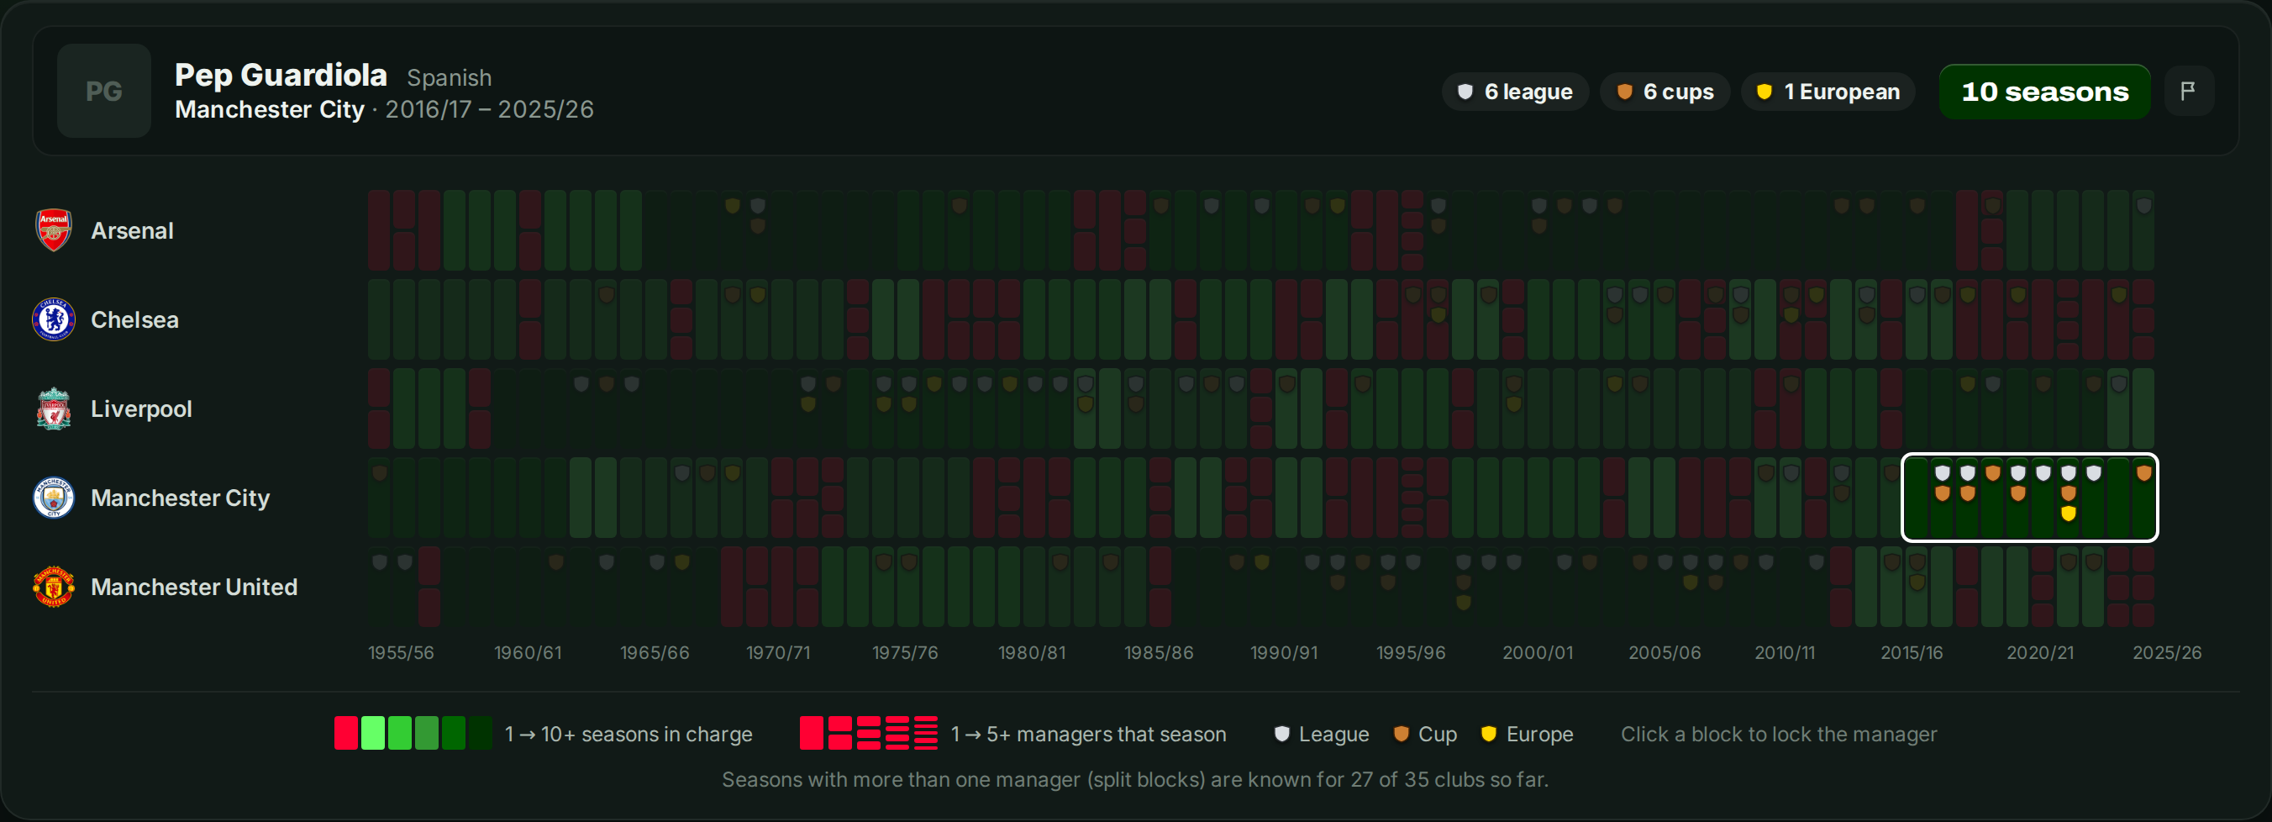Click the highlighted Guardiola block on Manchester City row
The width and height of the screenshot is (2272, 822).
[2029, 498]
